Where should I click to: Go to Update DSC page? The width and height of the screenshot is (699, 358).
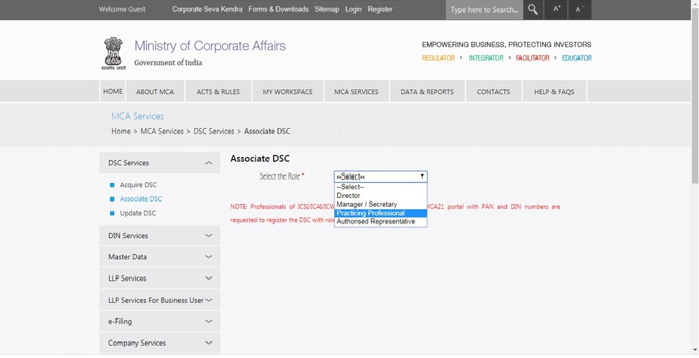[138, 214]
